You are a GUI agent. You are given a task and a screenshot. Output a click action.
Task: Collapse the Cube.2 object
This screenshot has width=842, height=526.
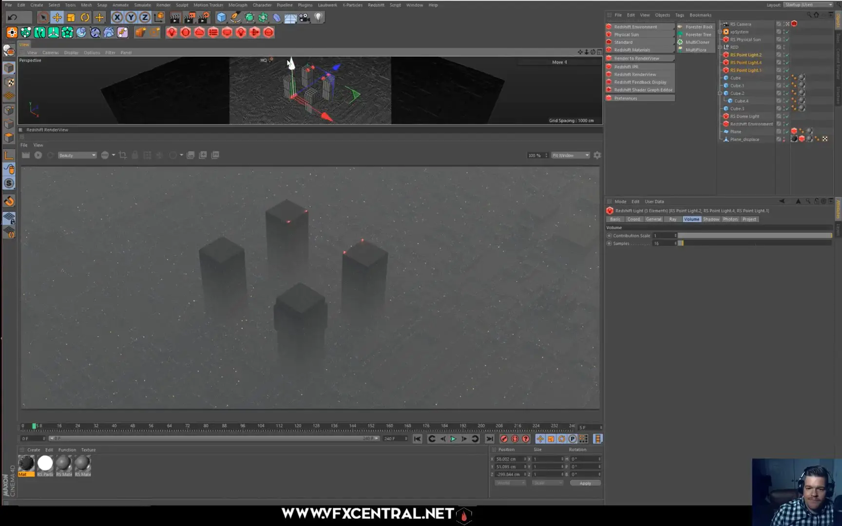[720, 93]
